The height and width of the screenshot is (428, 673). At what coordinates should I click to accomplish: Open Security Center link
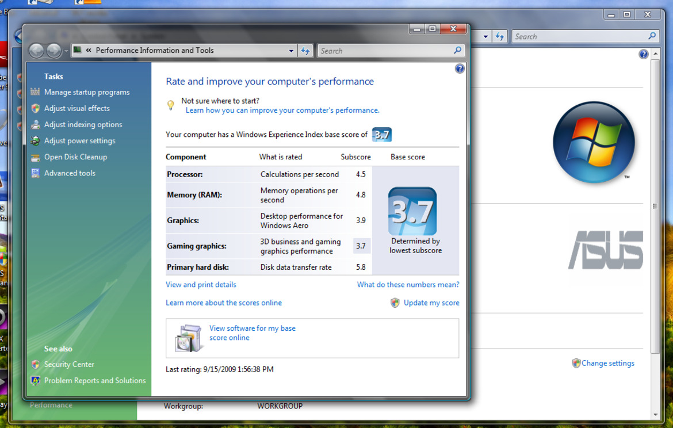pos(69,365)
